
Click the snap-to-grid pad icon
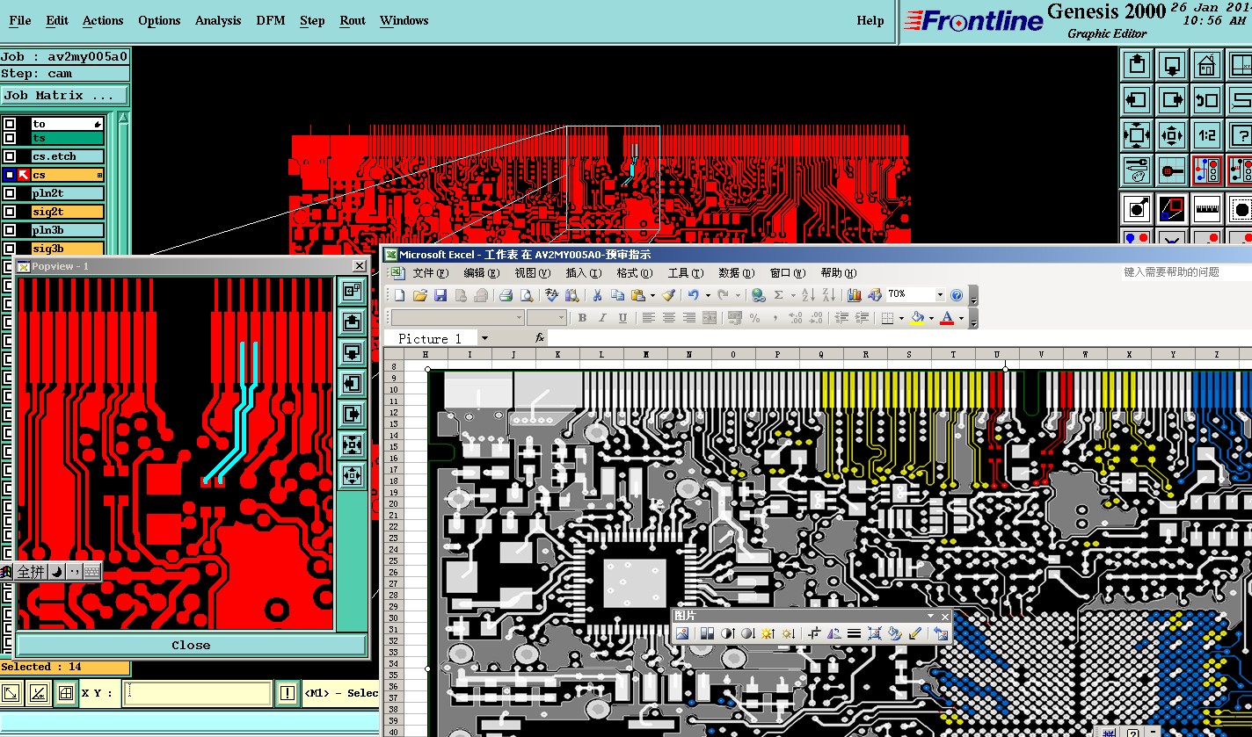tap(1172, 170)
